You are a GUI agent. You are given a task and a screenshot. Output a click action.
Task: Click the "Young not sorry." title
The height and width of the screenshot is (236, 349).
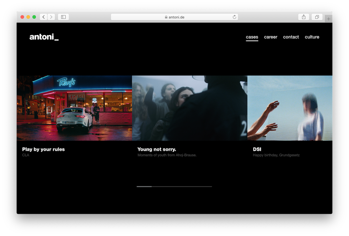pyautogui.click(x=157, y=149)
